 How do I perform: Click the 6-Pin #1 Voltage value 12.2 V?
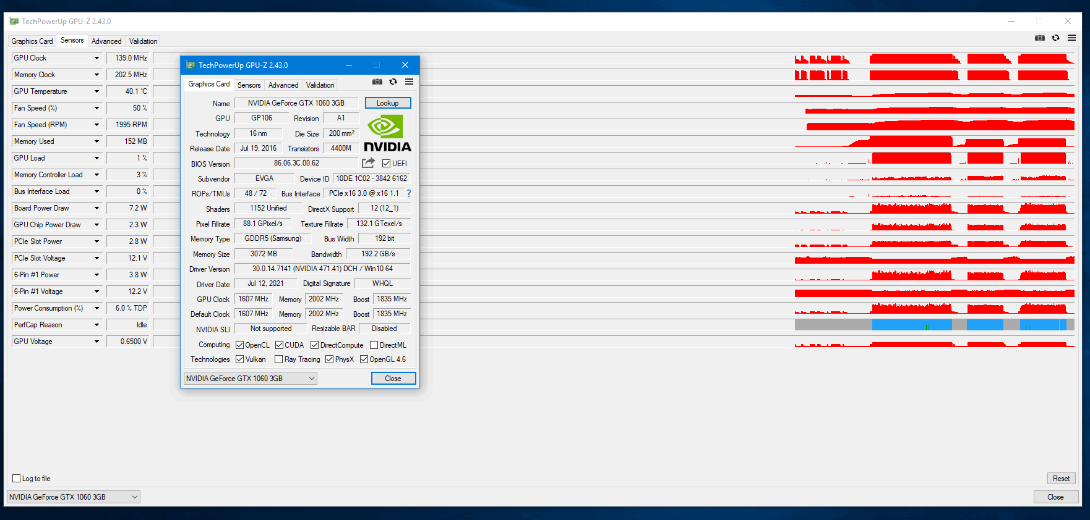[128, 291]
